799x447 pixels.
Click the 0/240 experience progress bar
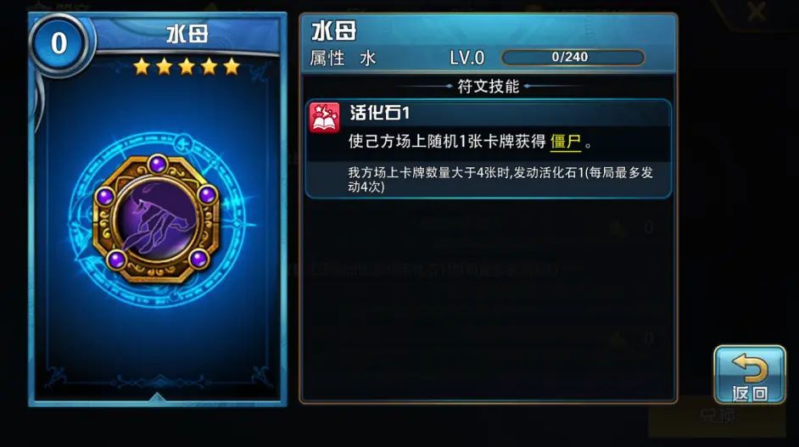(573, 57)
